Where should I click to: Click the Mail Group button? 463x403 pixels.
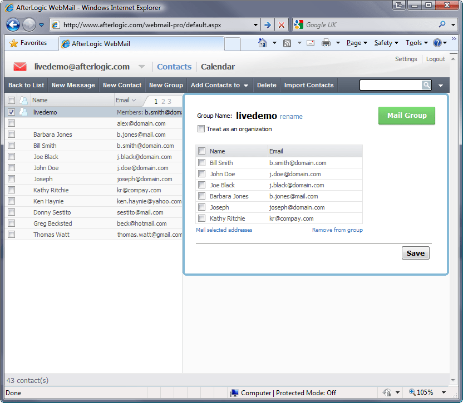[407, 116]
